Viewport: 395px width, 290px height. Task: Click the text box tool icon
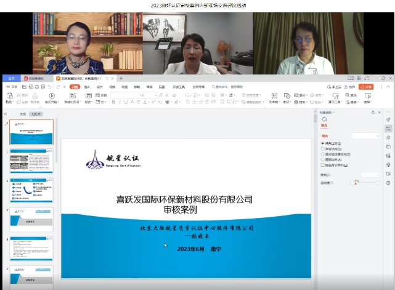(273, 97)
